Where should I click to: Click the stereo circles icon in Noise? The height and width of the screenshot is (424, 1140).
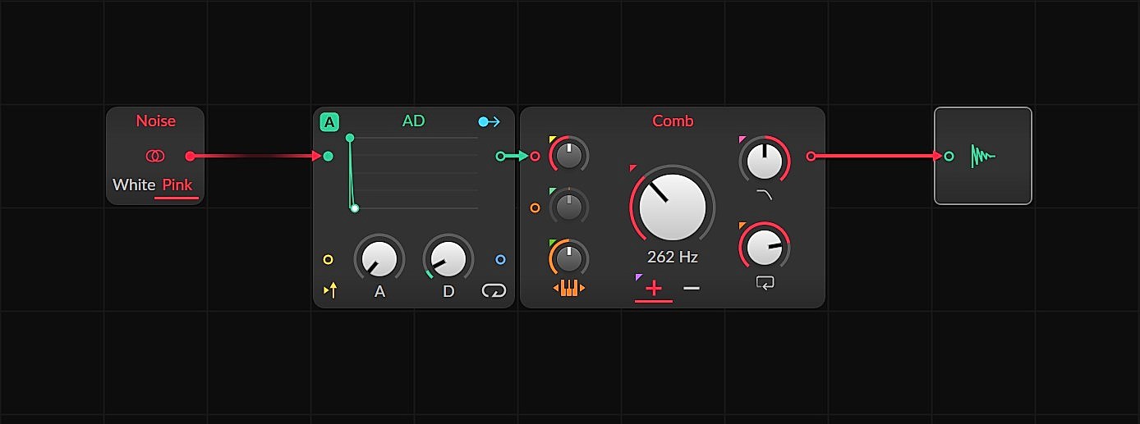coord(155,156)
